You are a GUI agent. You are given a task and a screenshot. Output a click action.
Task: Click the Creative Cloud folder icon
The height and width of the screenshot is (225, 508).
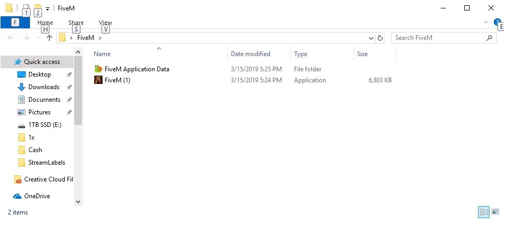[18, 180]
